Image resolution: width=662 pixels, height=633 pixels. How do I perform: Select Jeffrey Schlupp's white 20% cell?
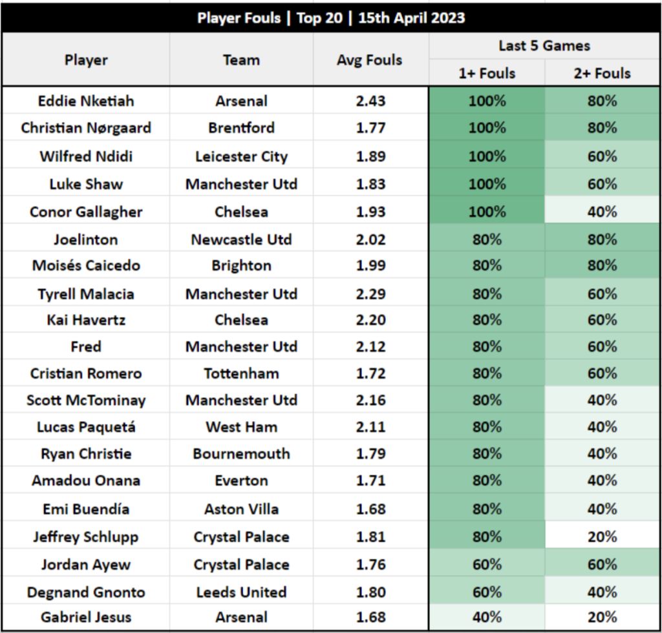[602, 536]
